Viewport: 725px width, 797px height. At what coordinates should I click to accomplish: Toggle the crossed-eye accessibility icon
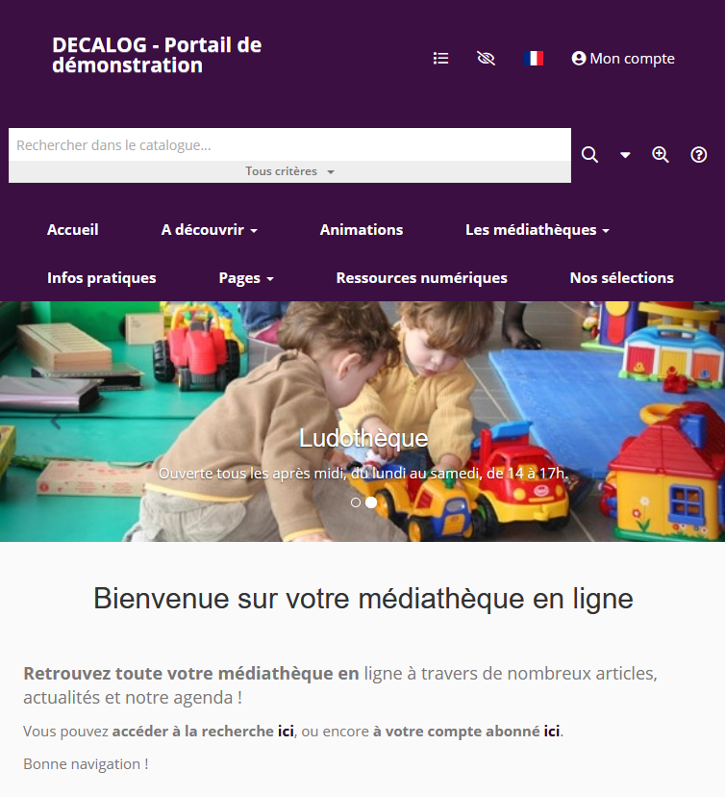click(486, 59)
